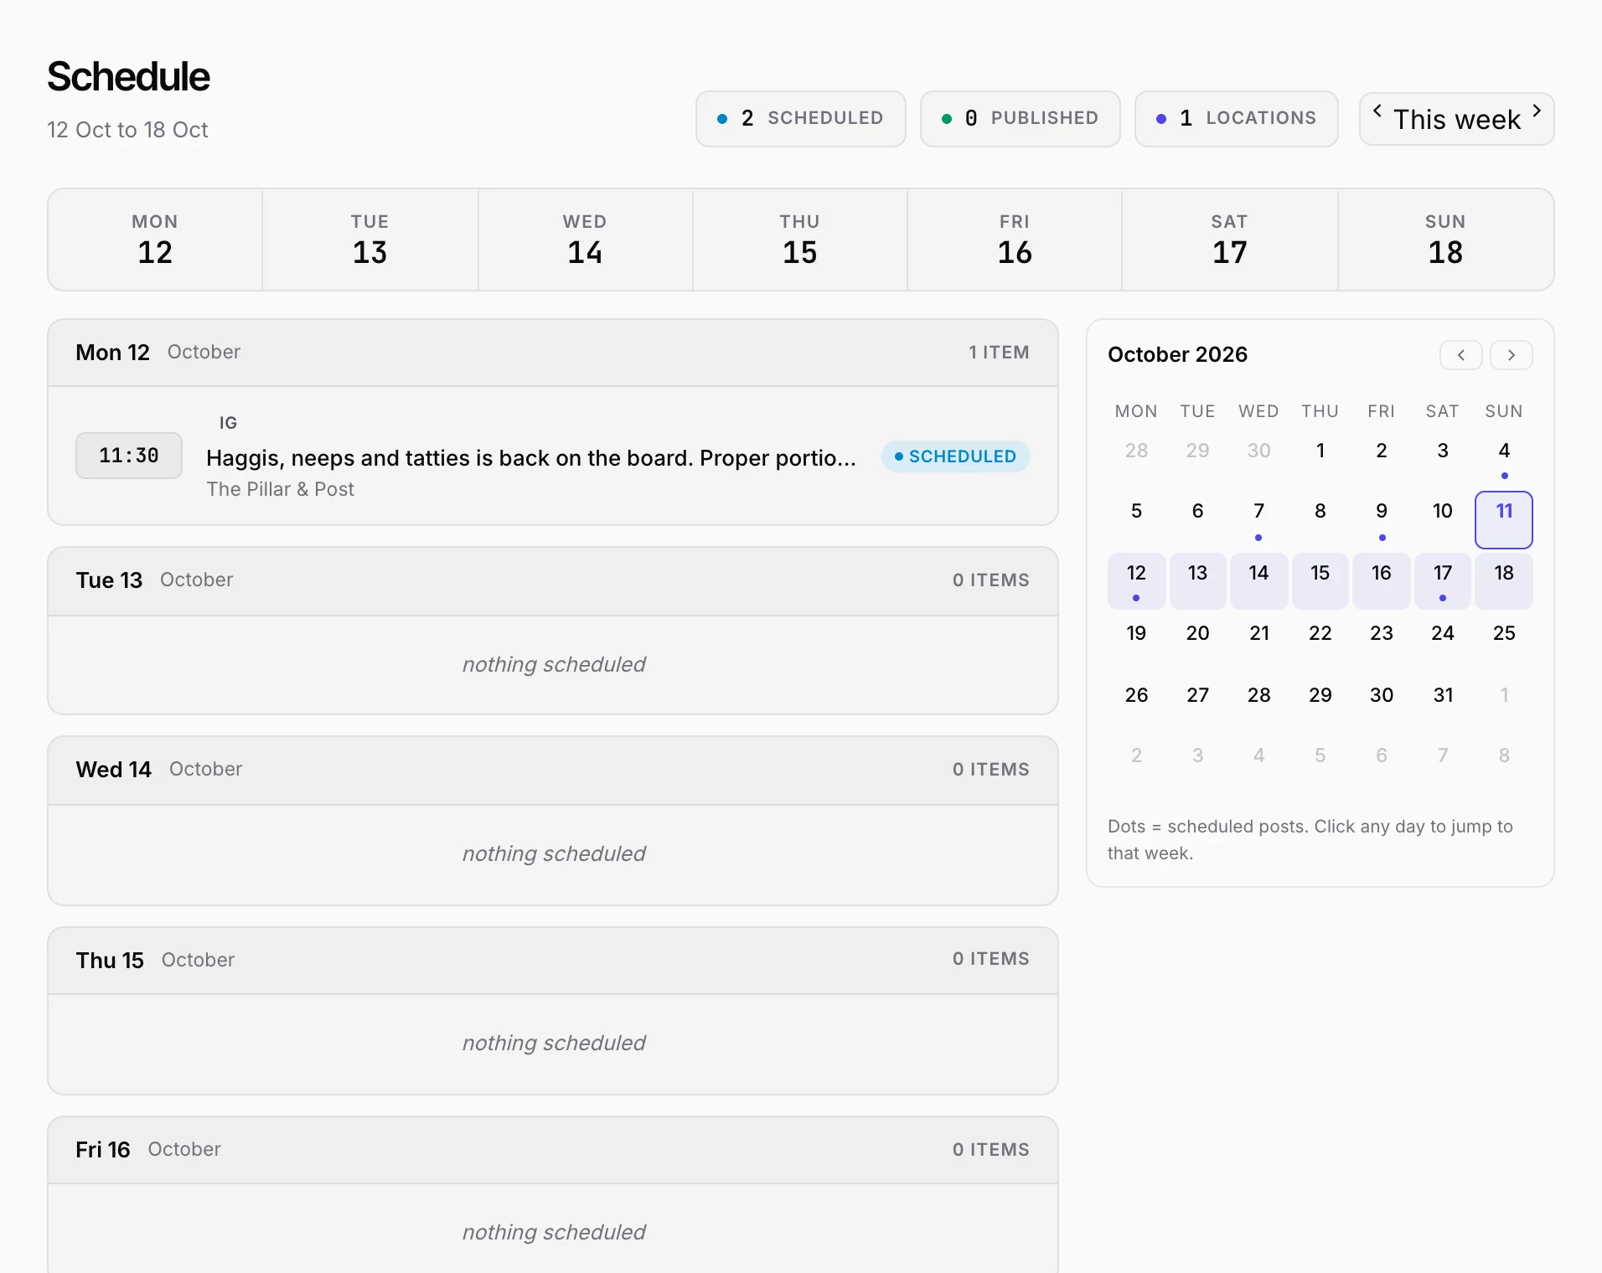Pick October 7 in the mini calendar

pos(1258,519)
